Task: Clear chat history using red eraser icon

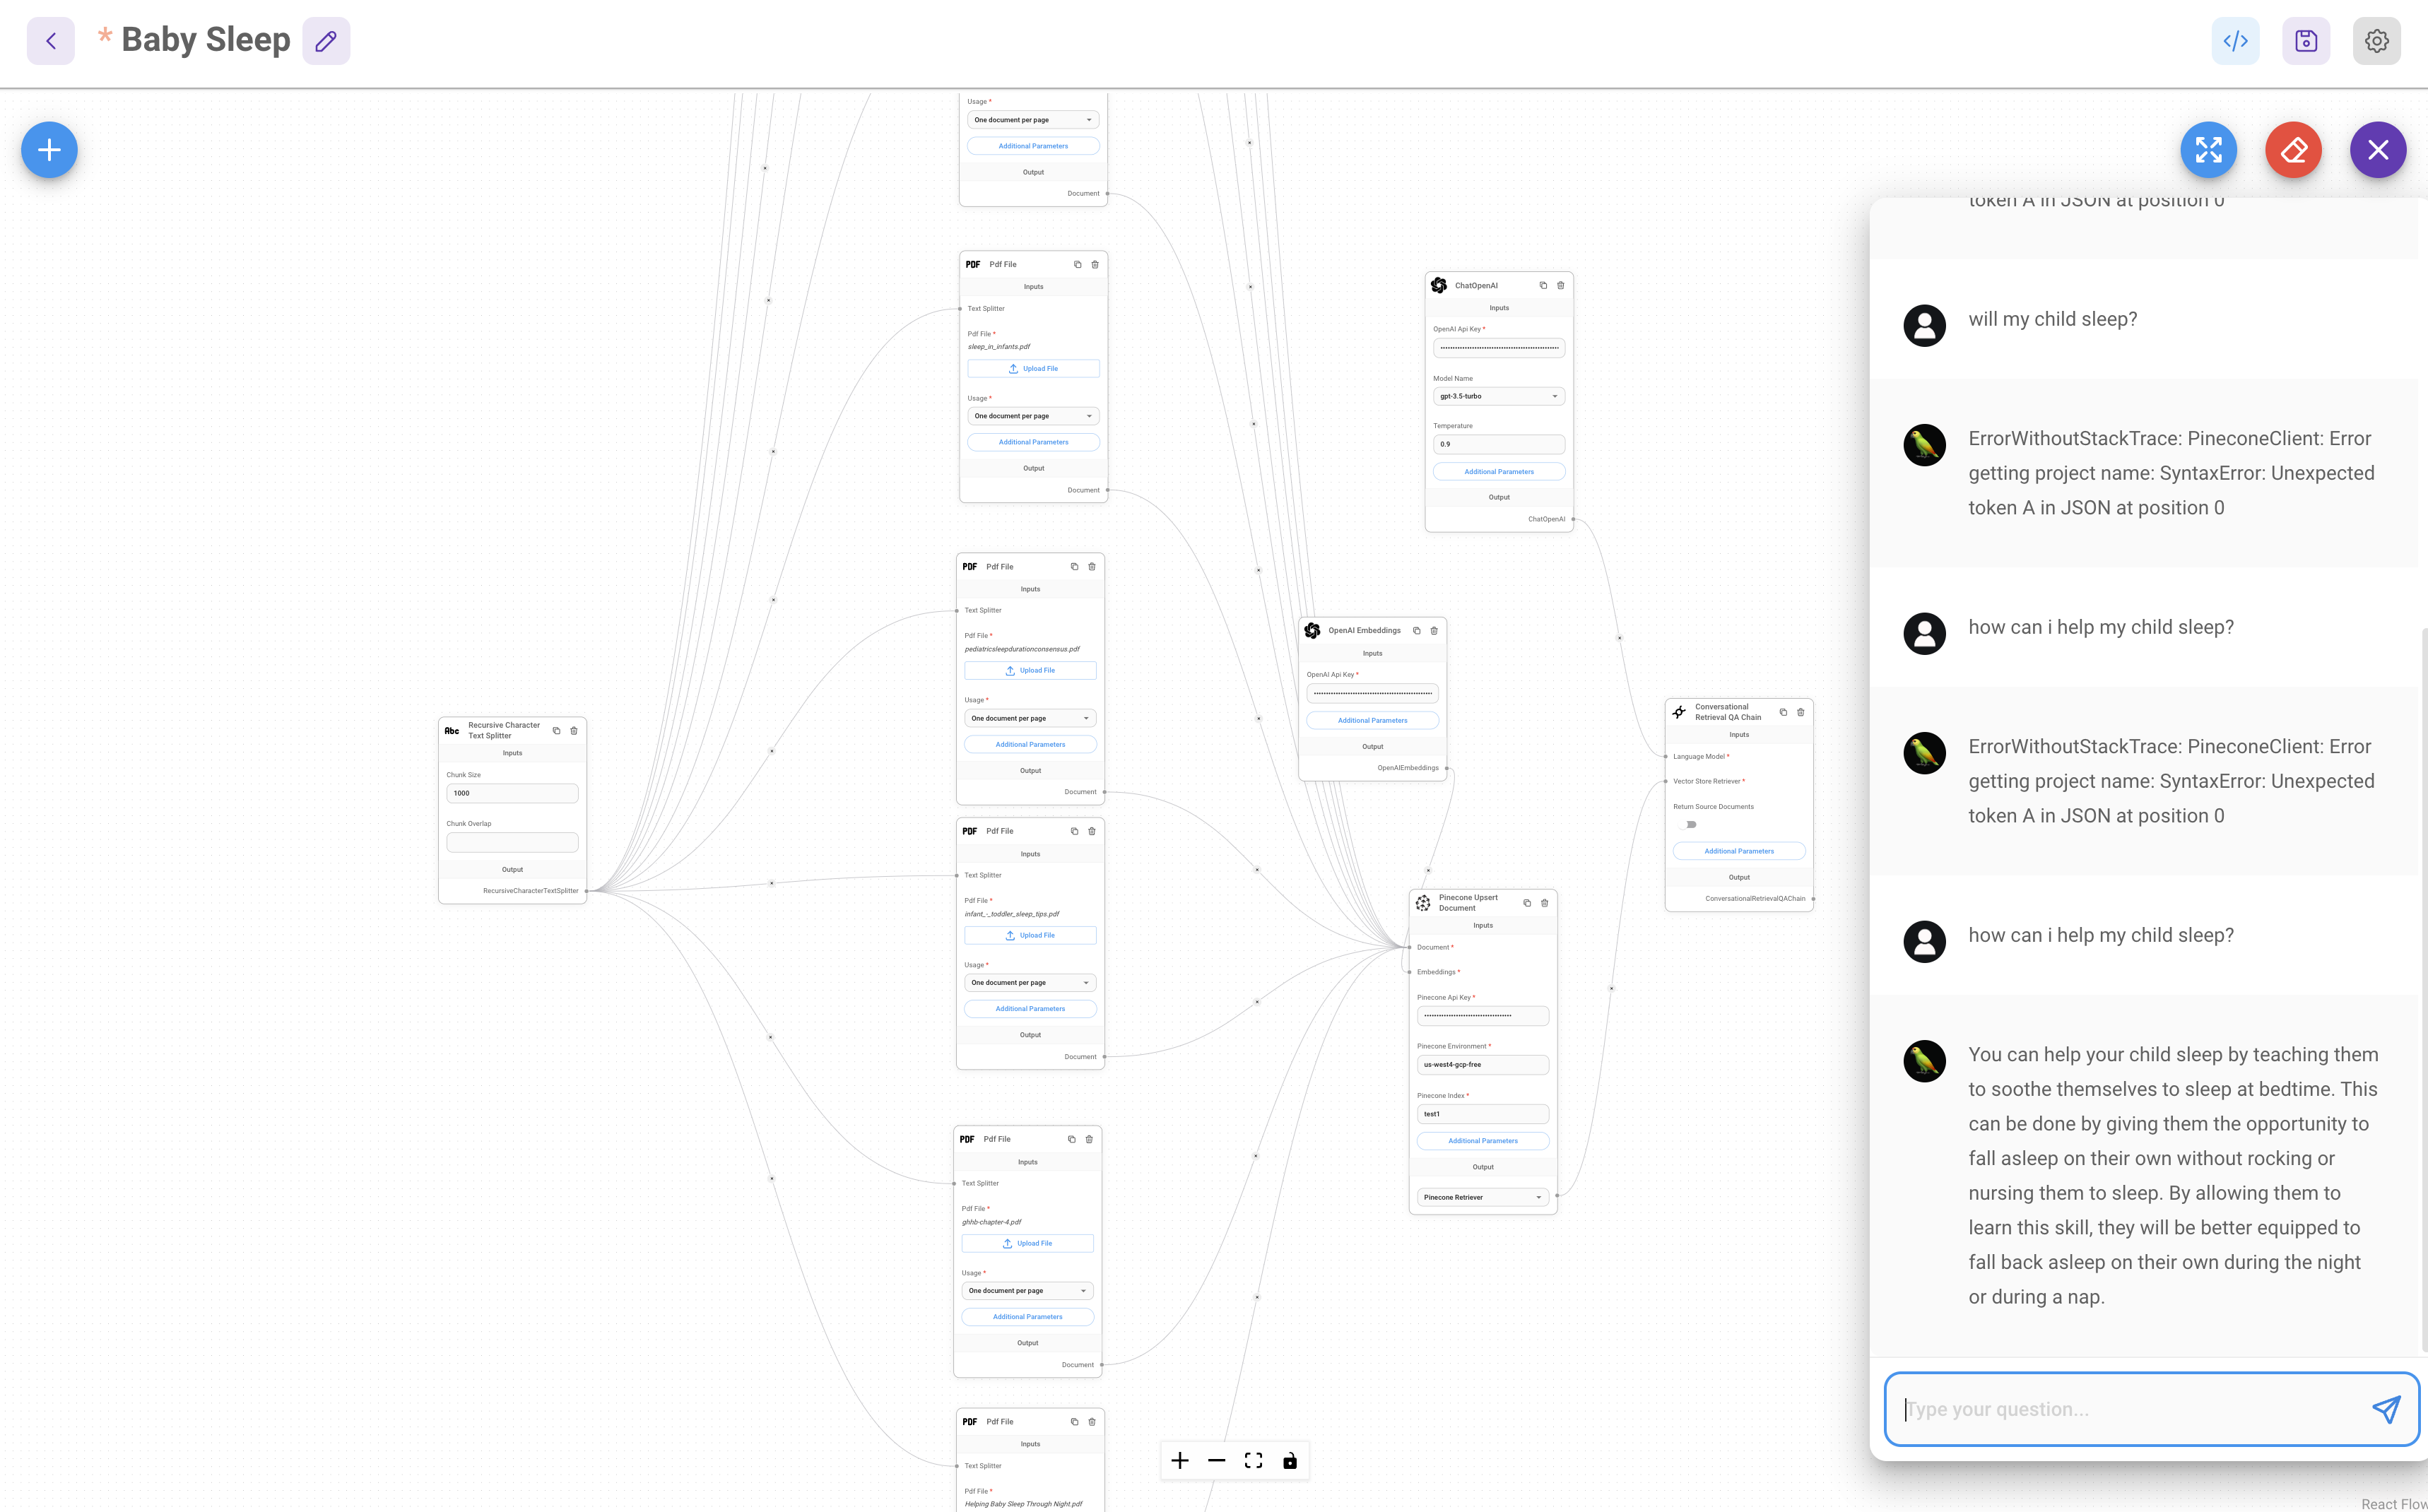Action: [x=2293, y=150]
